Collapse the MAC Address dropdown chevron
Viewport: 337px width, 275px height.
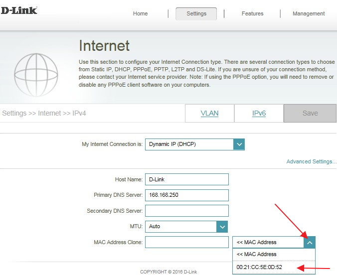coord(309,243)
